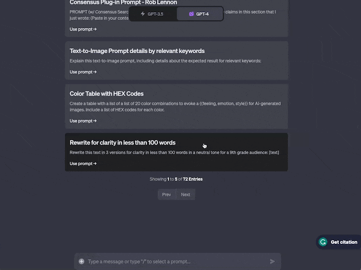Use prompt for Rewrite for clarity
The height and width of the screenshot is (270, 361).
tap(83, 163)
